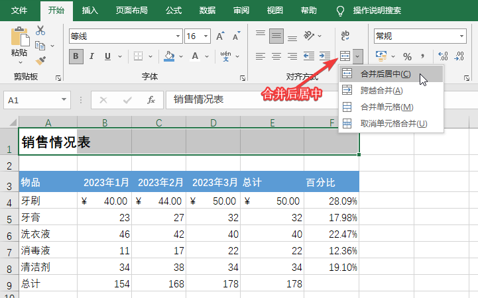Screen dimensions: 478x298
Task: Open the font size 16 dropdown
Action: click(206, 36)
